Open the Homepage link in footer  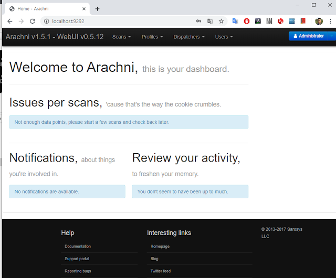pos(160,247)
